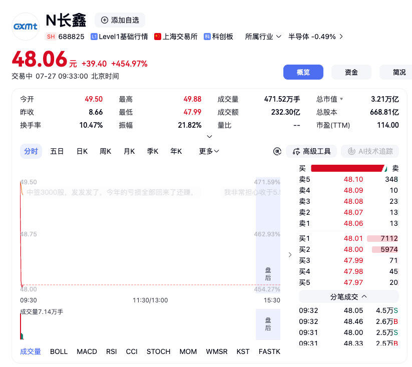Click trade tick 09:31 at 48.00
This screenshot has width=412, height=367.
(349, 332)
